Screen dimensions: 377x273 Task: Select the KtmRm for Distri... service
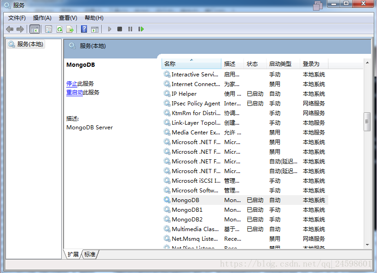(x=245, y=113)
